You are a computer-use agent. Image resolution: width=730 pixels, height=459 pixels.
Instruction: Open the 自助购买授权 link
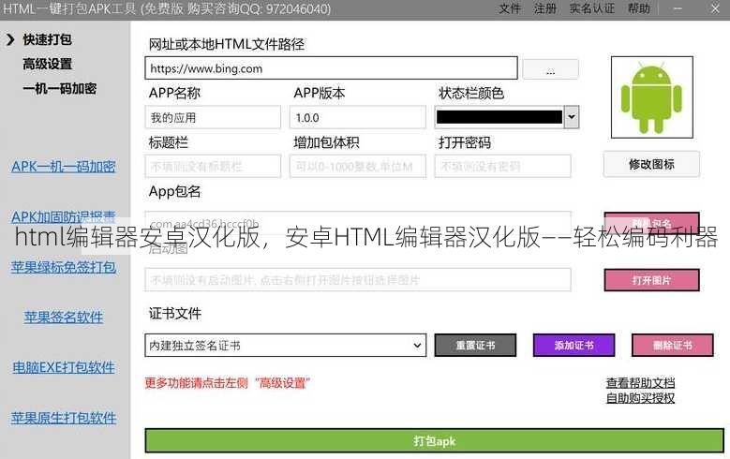[x=640, y=398]
